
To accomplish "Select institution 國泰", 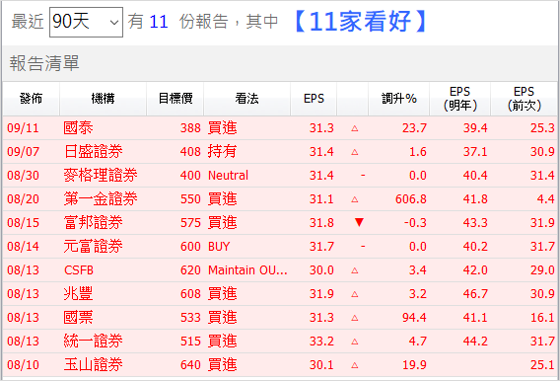I will [x=78, y=127].
